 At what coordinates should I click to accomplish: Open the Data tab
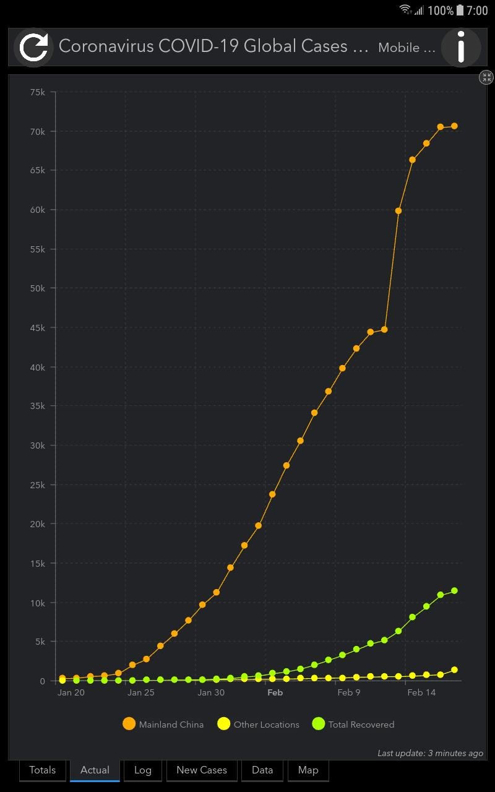click(262, 770)
